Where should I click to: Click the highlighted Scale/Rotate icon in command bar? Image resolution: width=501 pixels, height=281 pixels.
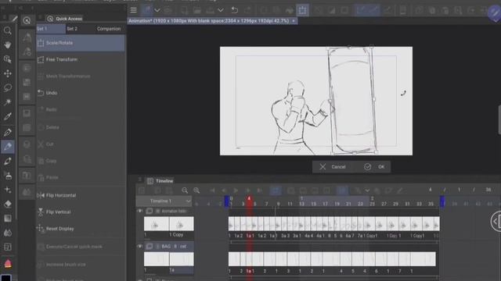pos(302,10)
